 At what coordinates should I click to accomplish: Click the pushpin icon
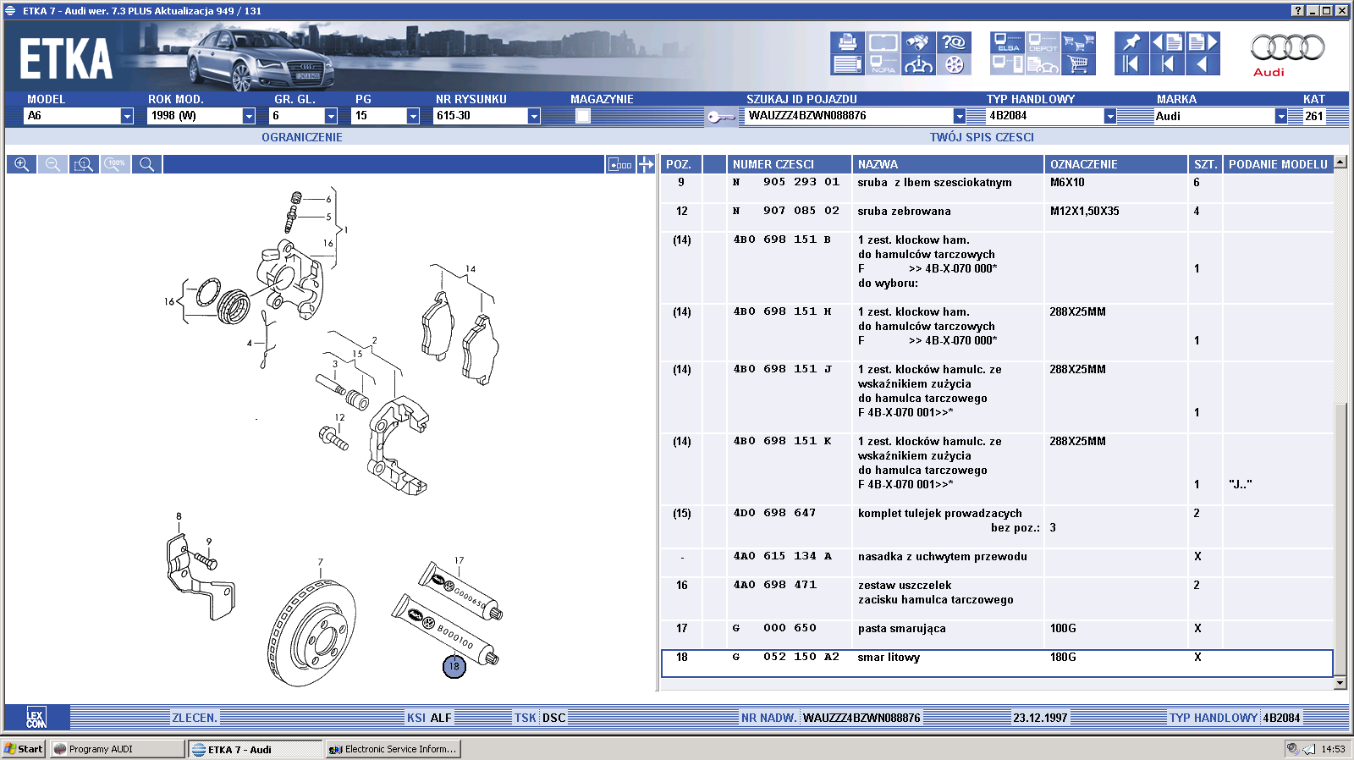(1131, 42)
